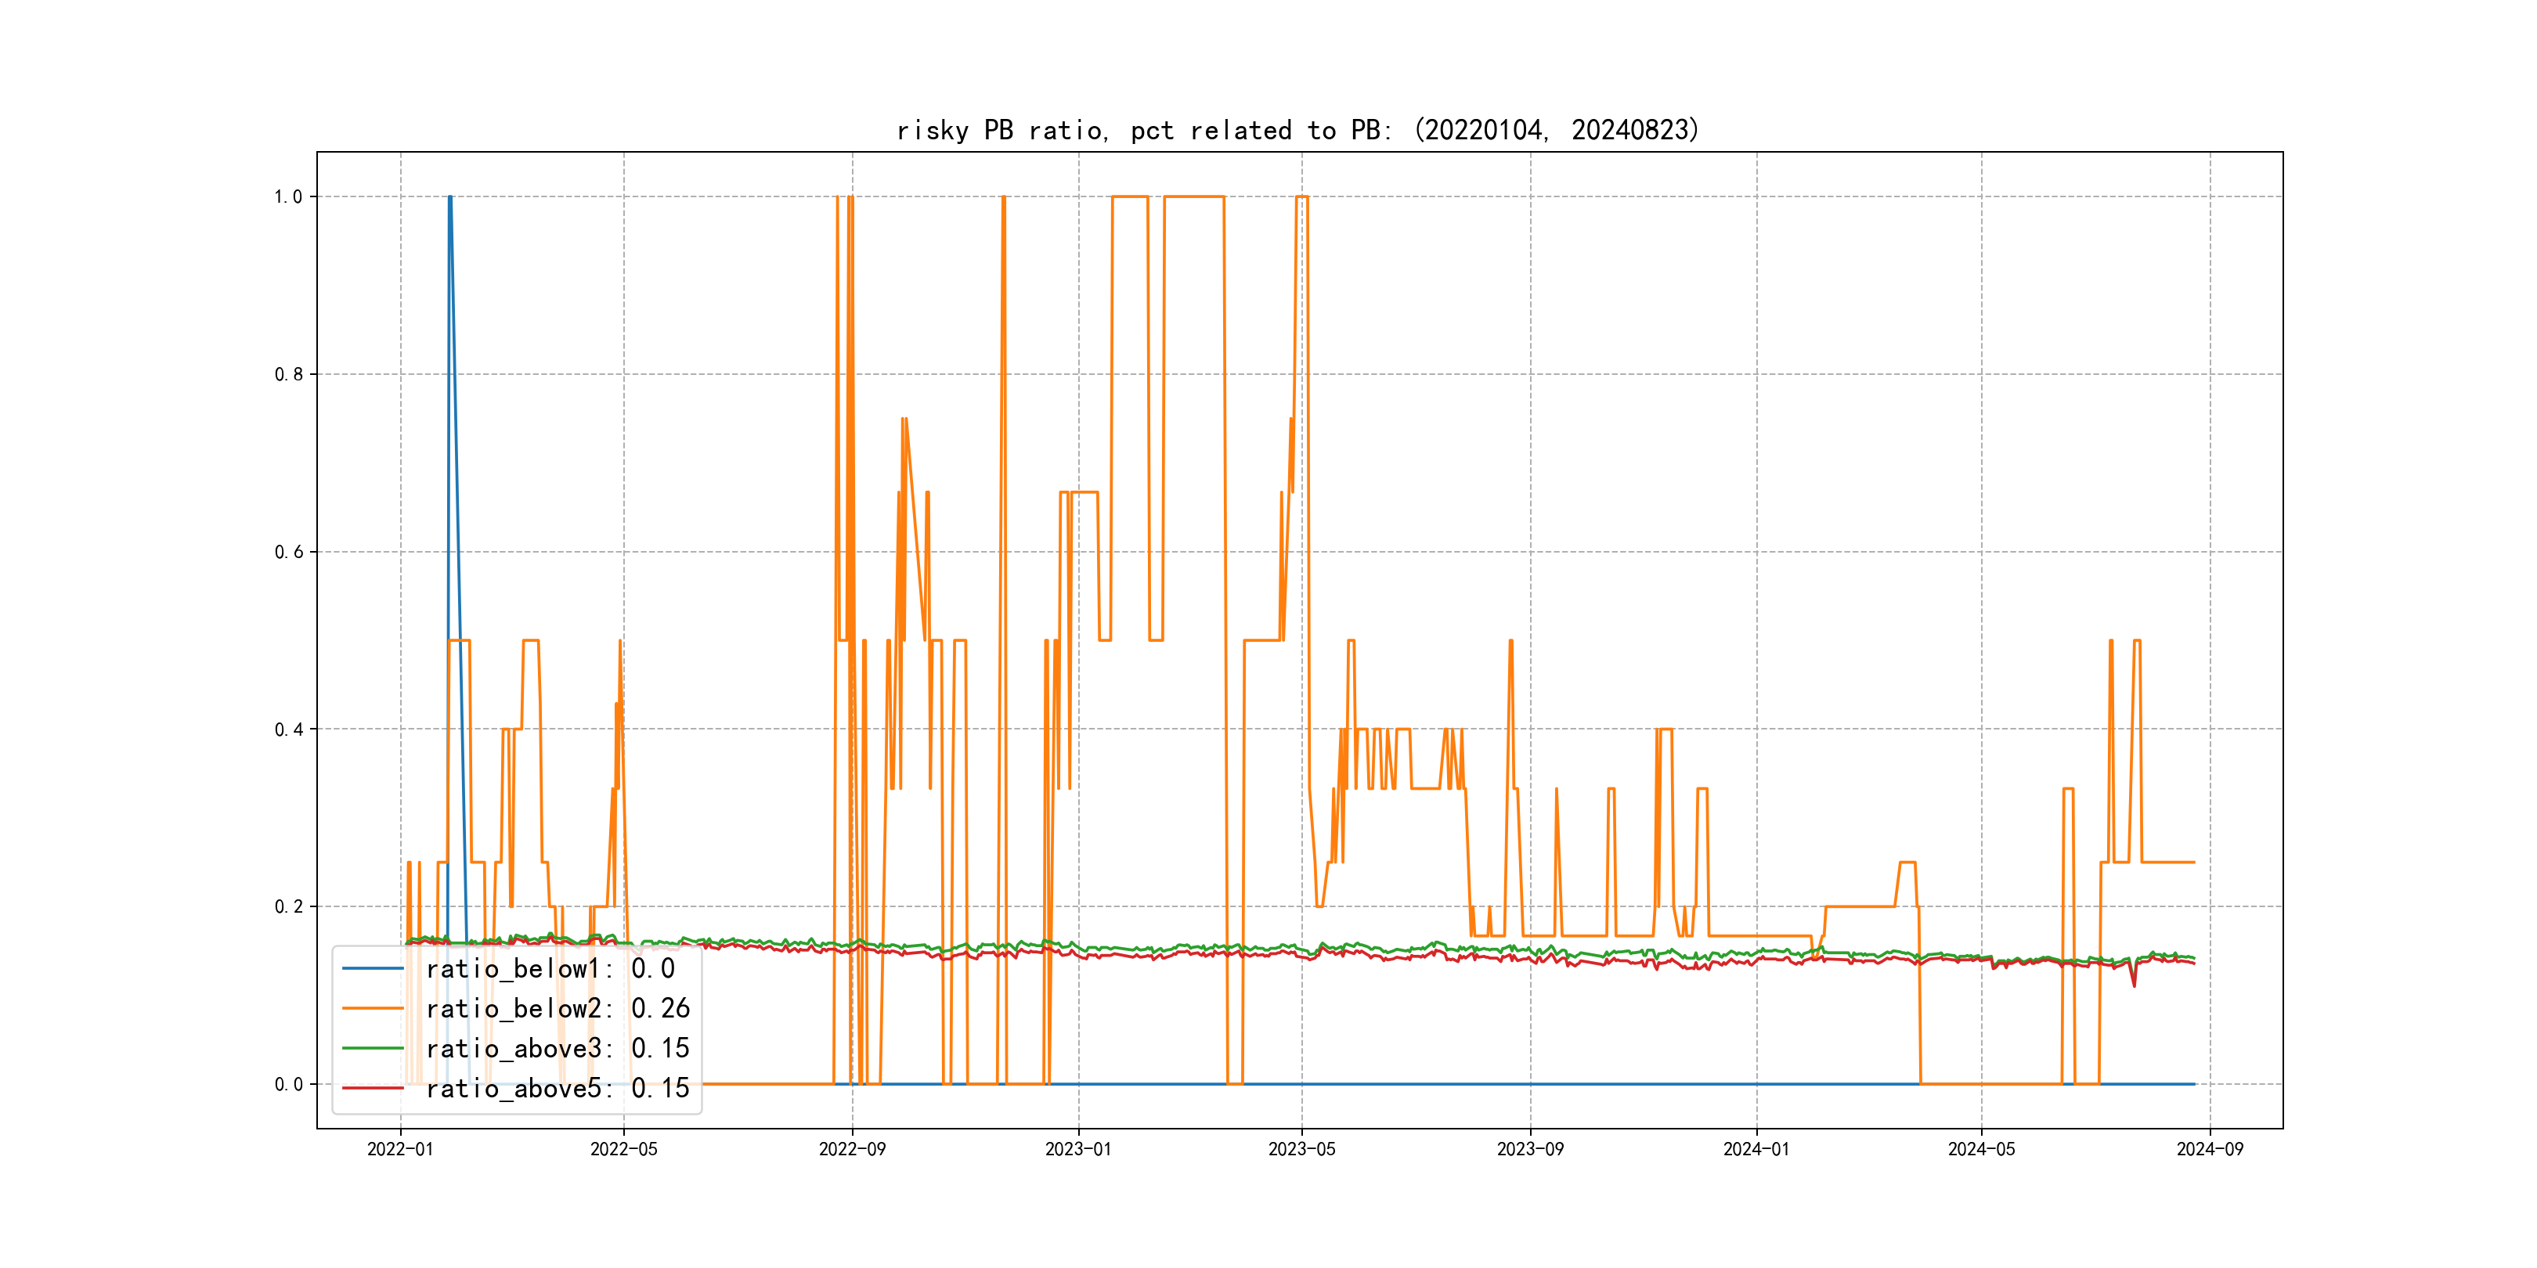Click the 0.2 y-axis tick label
The image size is (2537, 1268).
coord(287,906)
